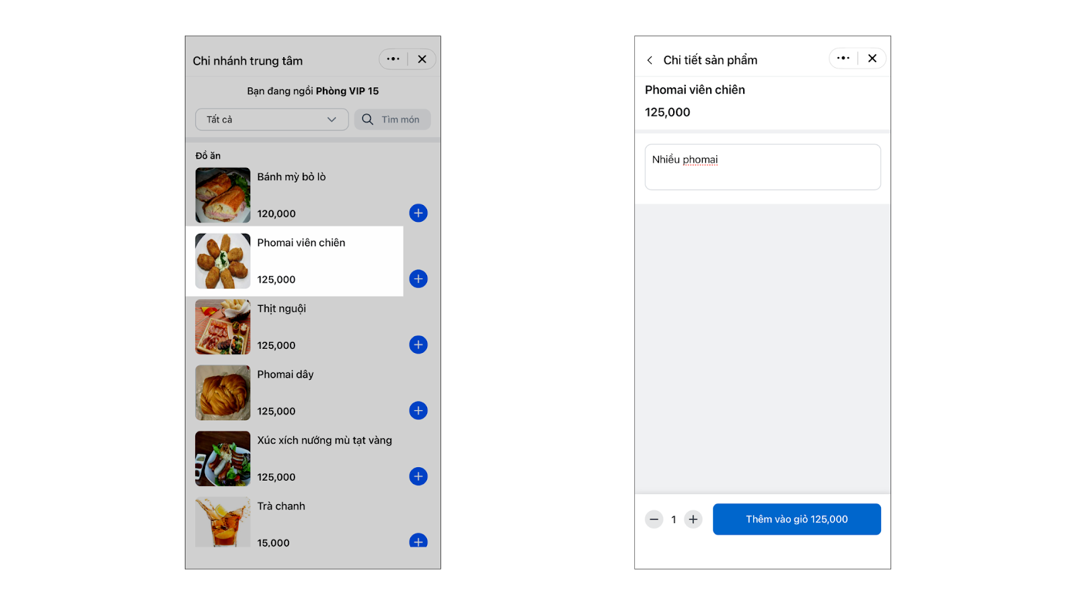Open the Phomai dây item title
The image size is (1076, 605).
[x=285, y=374]
